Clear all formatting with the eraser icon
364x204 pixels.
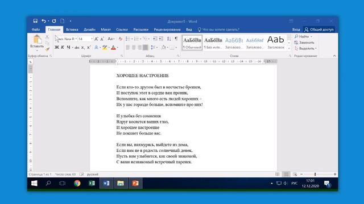[120, 39]
